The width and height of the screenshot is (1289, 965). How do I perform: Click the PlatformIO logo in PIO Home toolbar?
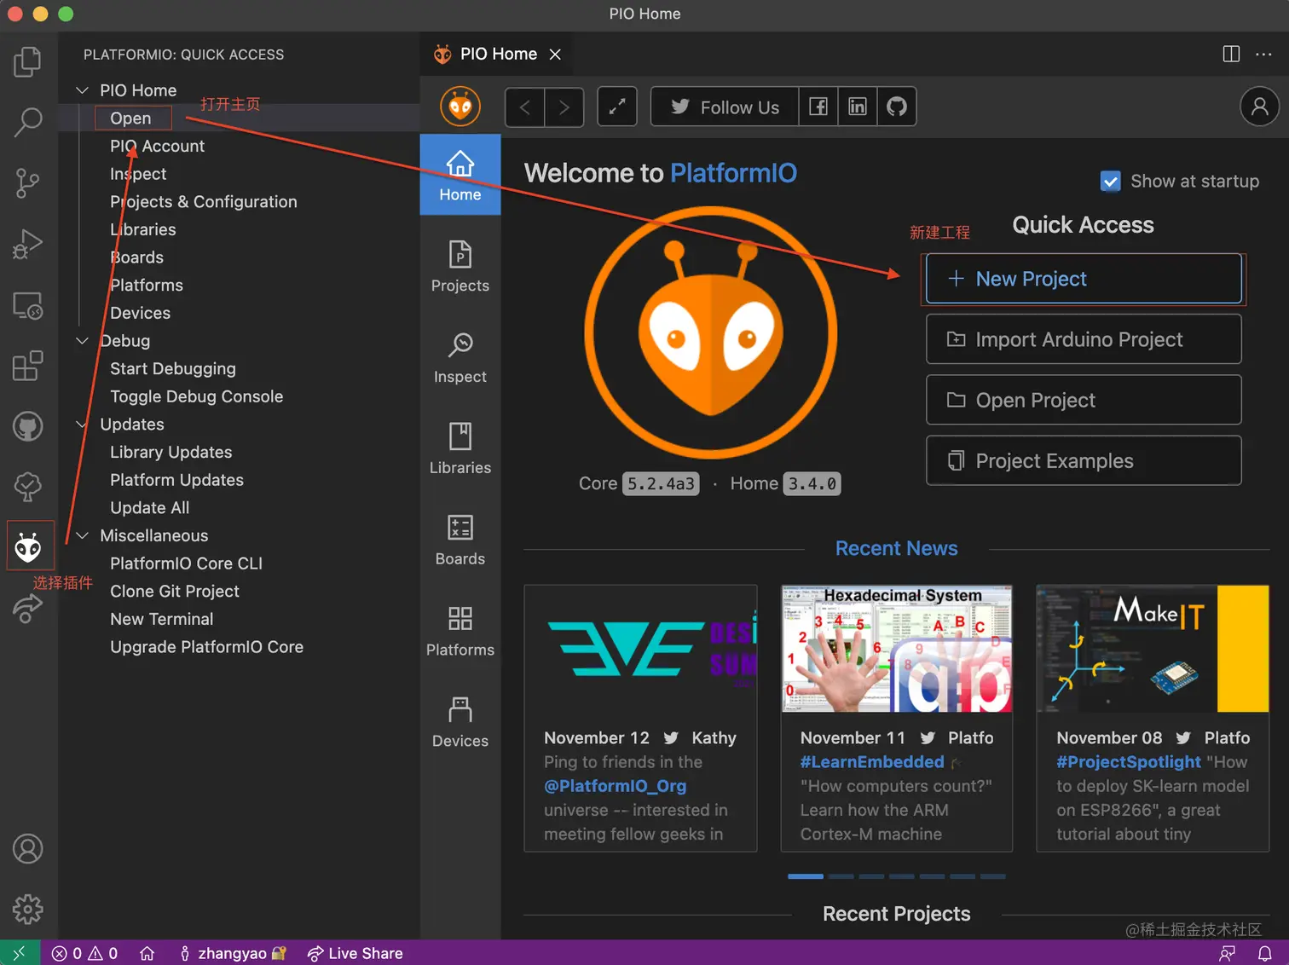click(x=460, y=107)
